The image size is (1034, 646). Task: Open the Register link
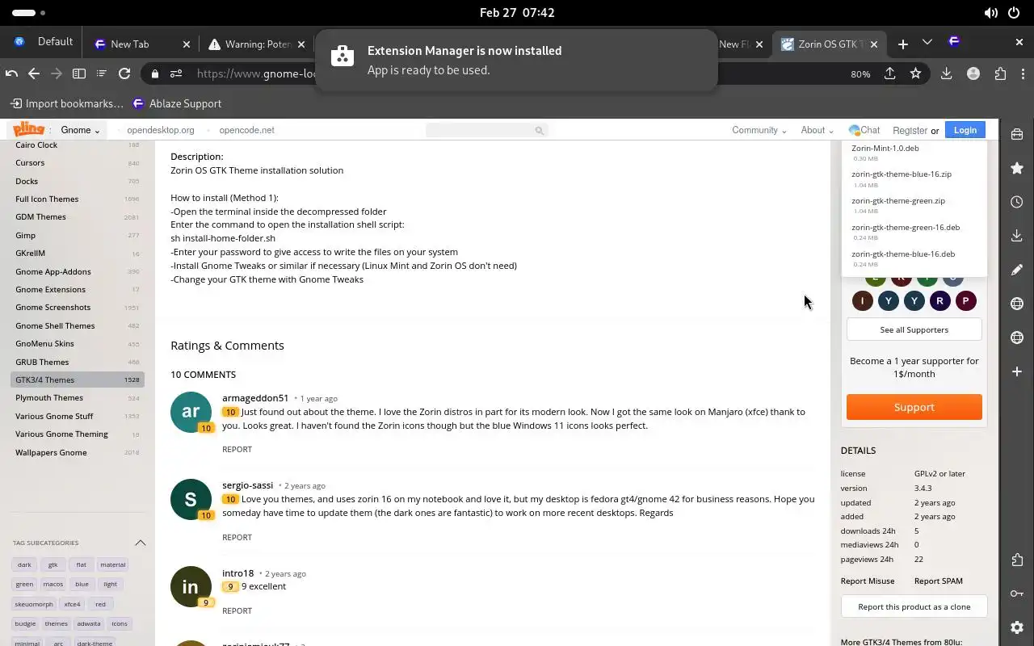[910, 130]
